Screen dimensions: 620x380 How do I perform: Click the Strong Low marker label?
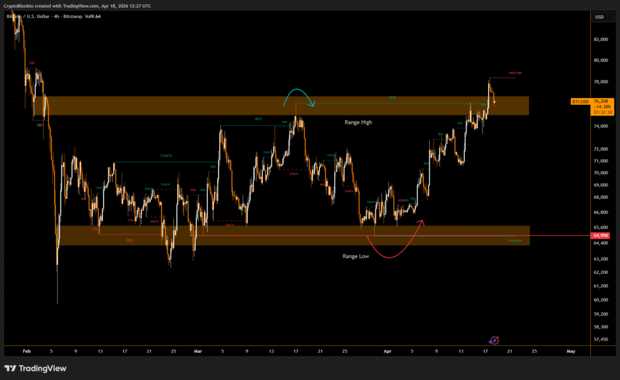(x=515, y=241)
